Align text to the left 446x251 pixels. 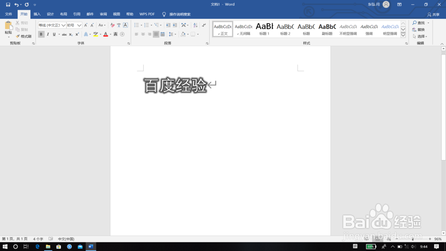click(136, 34)
